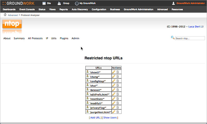Open the Dashboards menu
Viewport: 207px width, 124px height.
coord(9,9)
